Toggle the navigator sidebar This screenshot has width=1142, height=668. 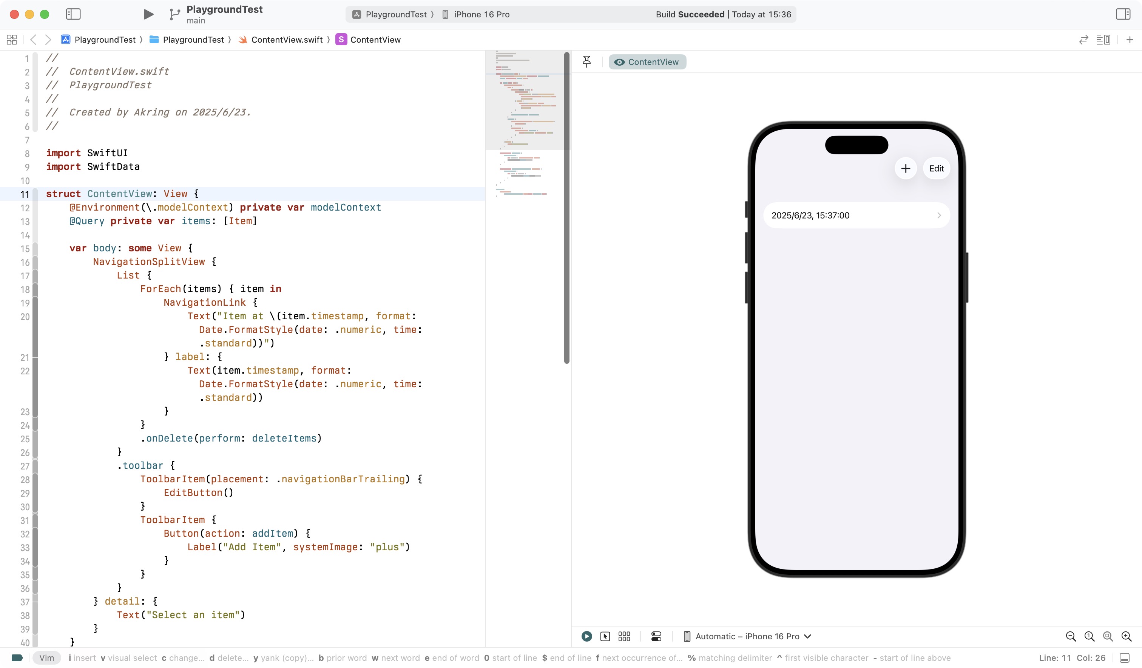[x=73, y=14]
